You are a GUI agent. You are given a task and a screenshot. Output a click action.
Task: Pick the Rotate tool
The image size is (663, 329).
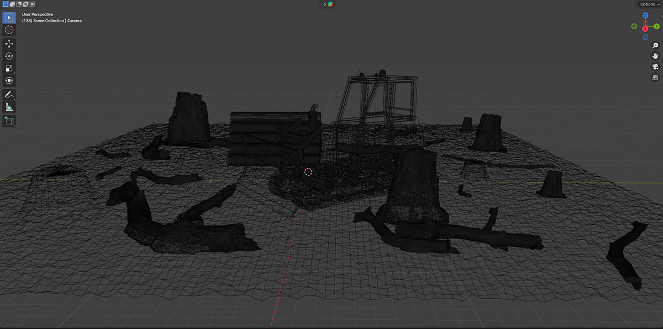9,56
